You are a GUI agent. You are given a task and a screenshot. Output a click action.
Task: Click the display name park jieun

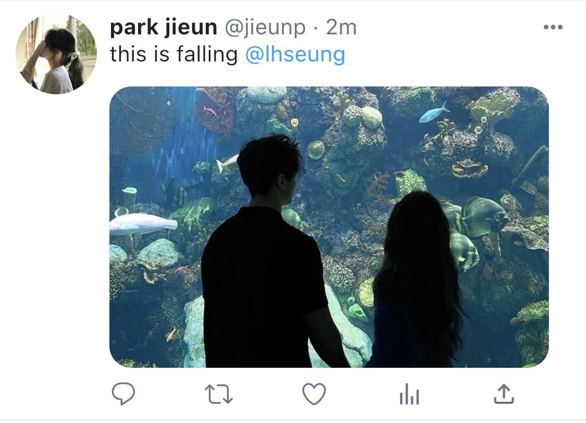pyautogui.click(x=164, y=28)
